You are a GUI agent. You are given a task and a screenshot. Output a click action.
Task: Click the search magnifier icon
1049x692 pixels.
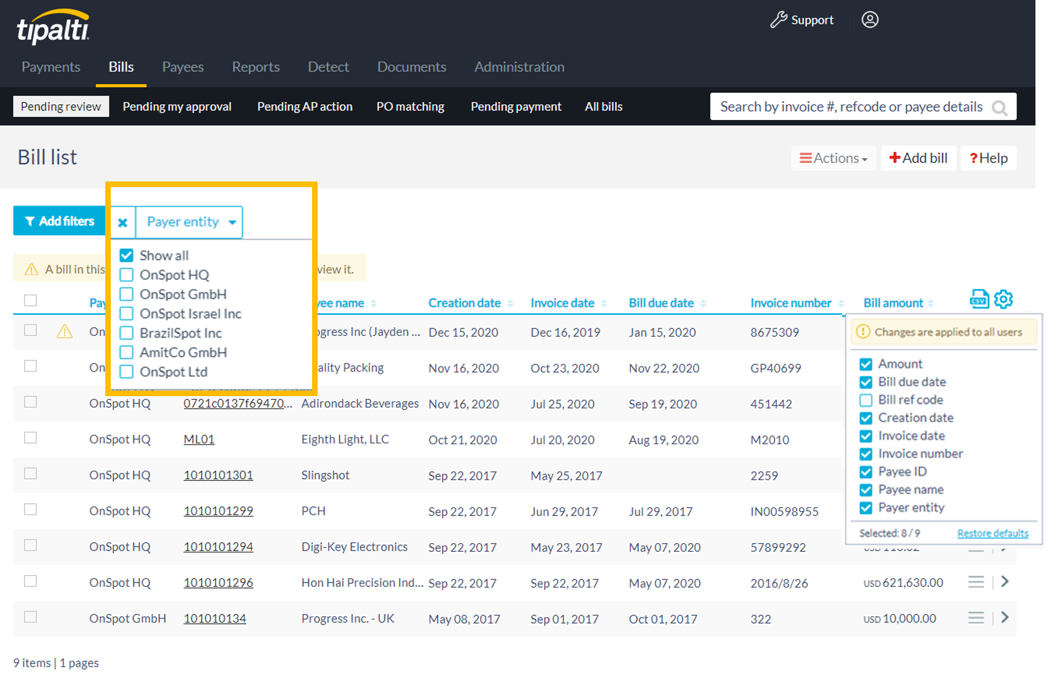tap(999, 106)
